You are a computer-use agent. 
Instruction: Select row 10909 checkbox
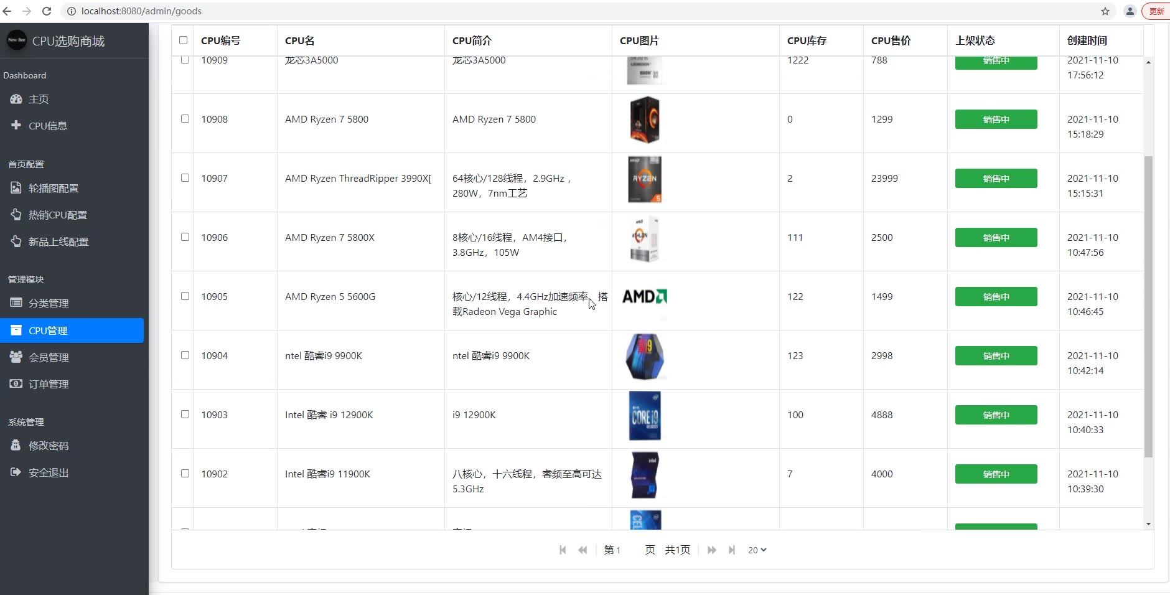[185, 60]
